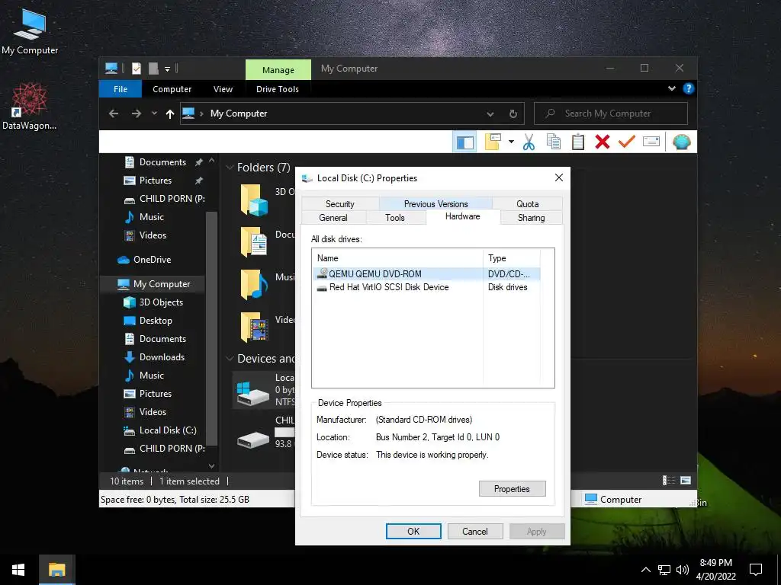Viewport: 781px width, 585px height.
Task: Refresh the My Computer view
Action: [x=513, y=114]
